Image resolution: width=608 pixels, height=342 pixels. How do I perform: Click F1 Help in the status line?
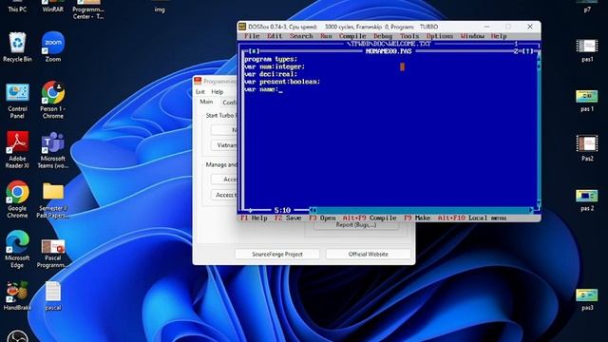click(254, 218)
